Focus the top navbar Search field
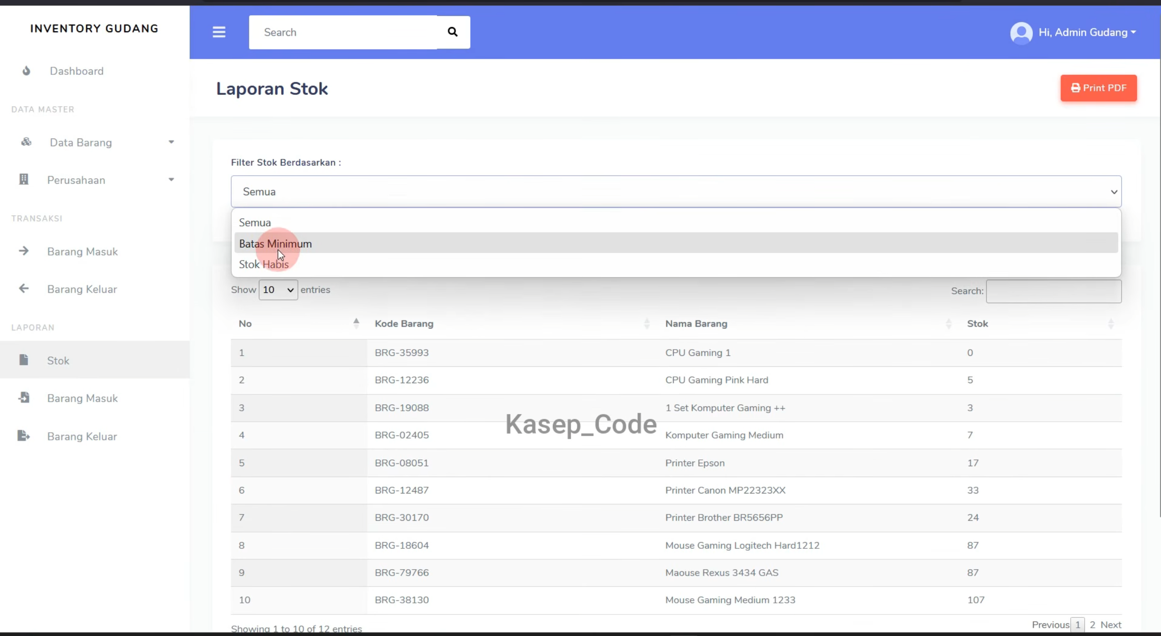 [343, 32]
